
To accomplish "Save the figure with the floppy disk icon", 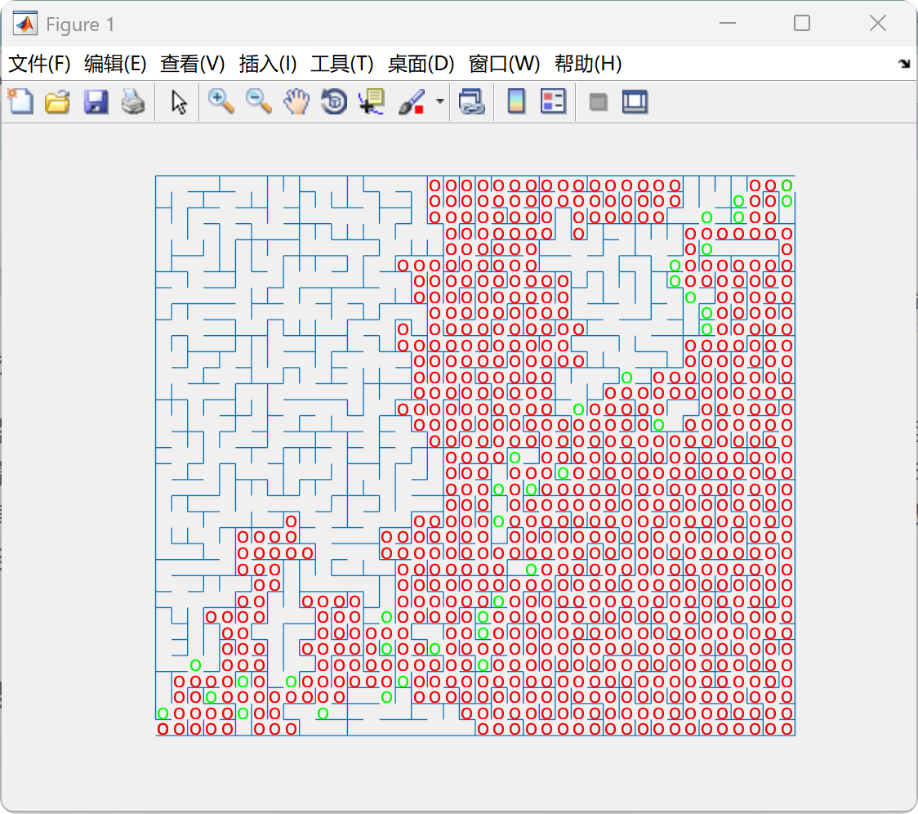I will click(x=96, y=102).
